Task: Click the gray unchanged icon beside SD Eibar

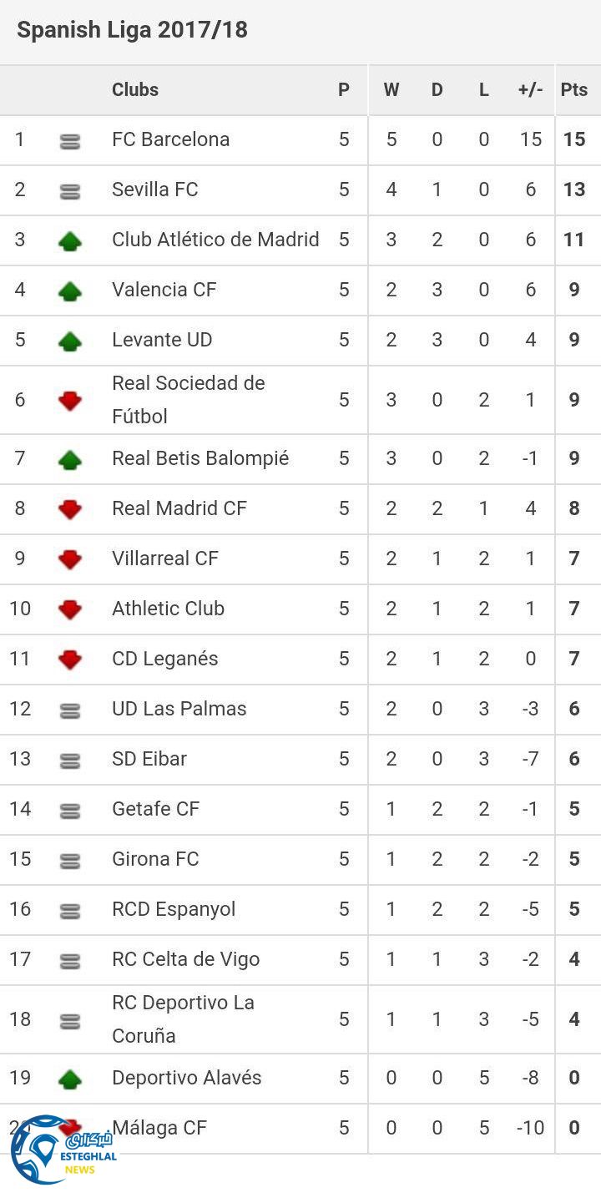Action: tap(70, 761)
